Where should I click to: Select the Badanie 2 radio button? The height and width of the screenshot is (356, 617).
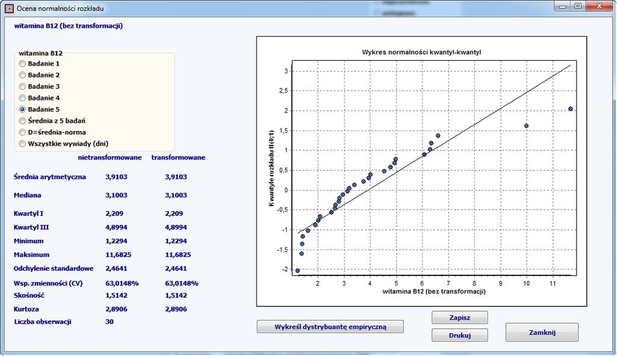click(22, 75)
